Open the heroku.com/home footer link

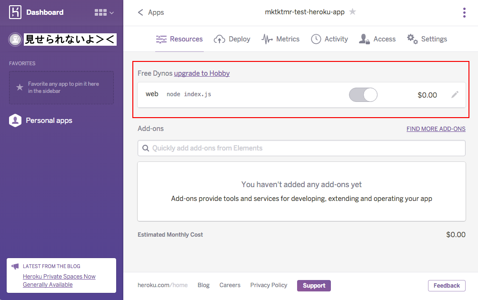[162, 285]
